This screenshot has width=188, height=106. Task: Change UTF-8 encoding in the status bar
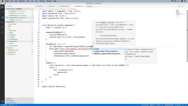point(158,105)
